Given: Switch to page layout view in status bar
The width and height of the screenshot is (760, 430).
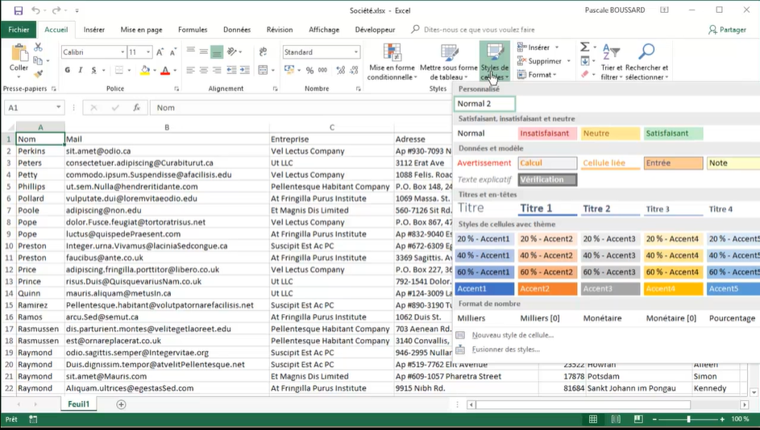Looking at the screenshot, I should (616, 420).
